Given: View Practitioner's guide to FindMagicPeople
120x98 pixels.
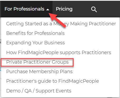Looking at the screenshot, I should pyautogui.click(x=52, y=81).
